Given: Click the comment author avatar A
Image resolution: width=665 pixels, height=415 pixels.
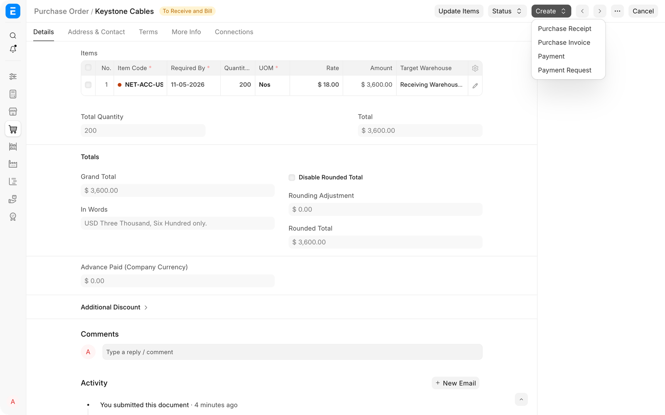Looking at the screenshot, I should tap(88, 352).
